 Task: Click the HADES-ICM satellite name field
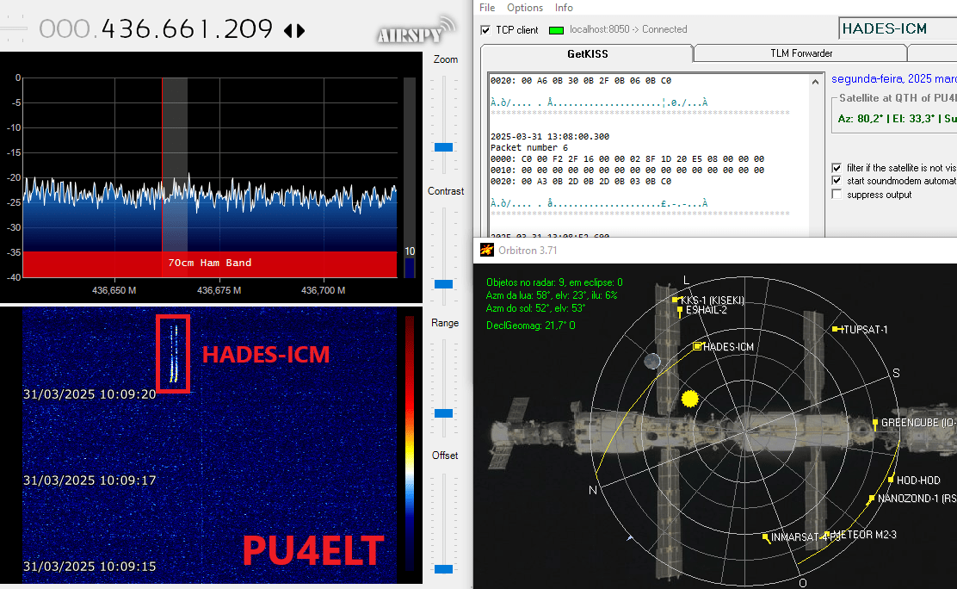897,28
